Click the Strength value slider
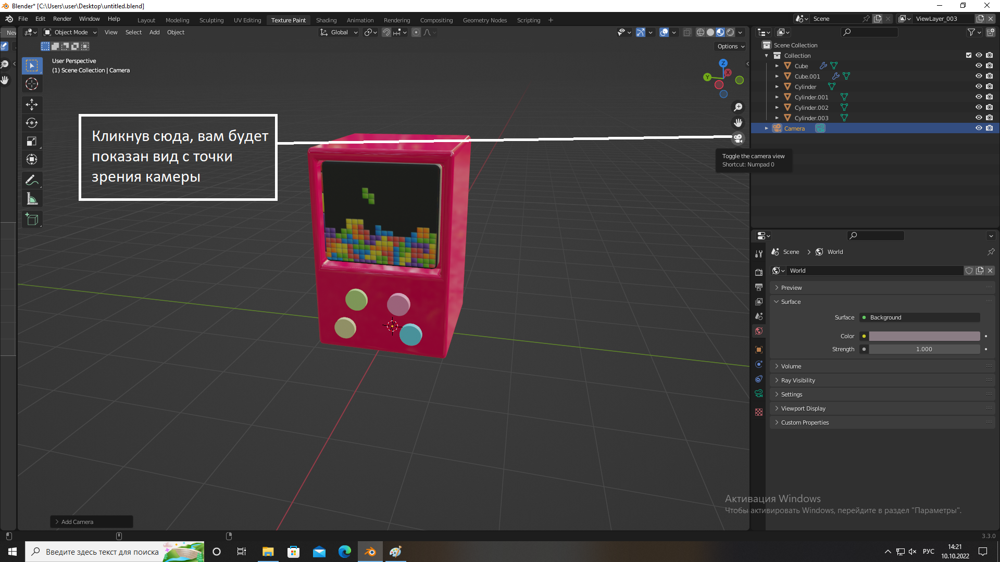Image resolution: width=1000 pixels, height=562 pixels. (924, 349)
